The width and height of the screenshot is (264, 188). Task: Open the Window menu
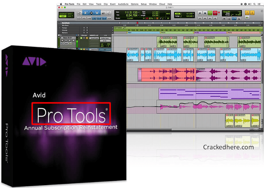coord(153,4)
